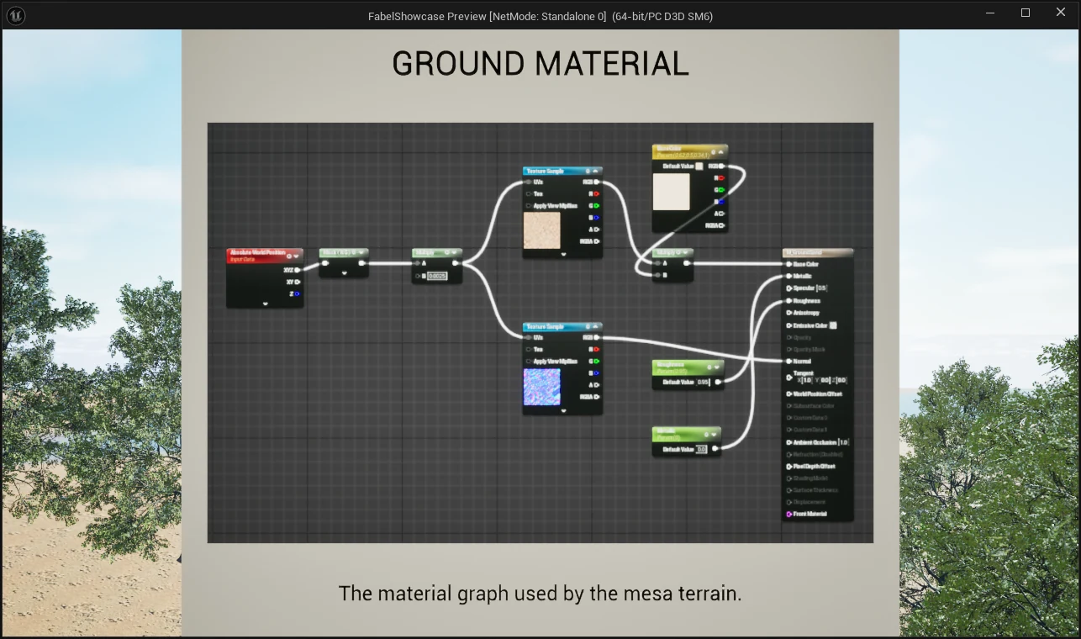Click the RGB output pin on BaseColor node
This screenshot has height=639, width=1081.
pyautogui.click(x=721, y=166)
